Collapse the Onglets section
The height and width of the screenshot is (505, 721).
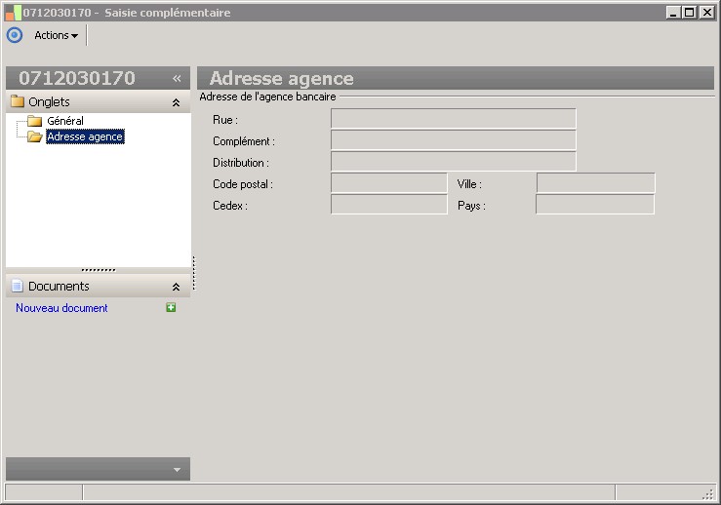click(x=176, y=102)
